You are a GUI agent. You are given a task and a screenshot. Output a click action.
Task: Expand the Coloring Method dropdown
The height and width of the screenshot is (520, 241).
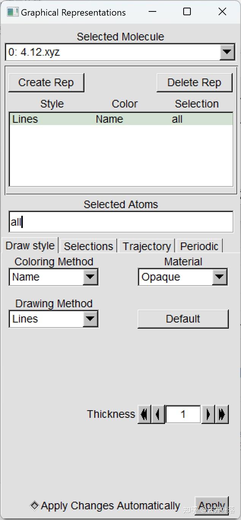[x=90, y=277]
